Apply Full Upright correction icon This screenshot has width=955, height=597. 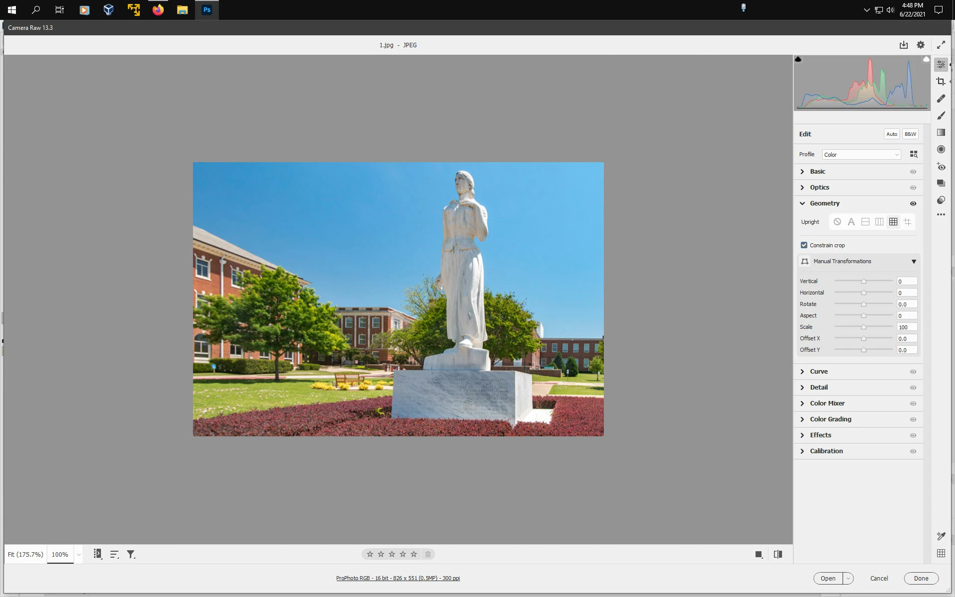click(x=893, y=222)
